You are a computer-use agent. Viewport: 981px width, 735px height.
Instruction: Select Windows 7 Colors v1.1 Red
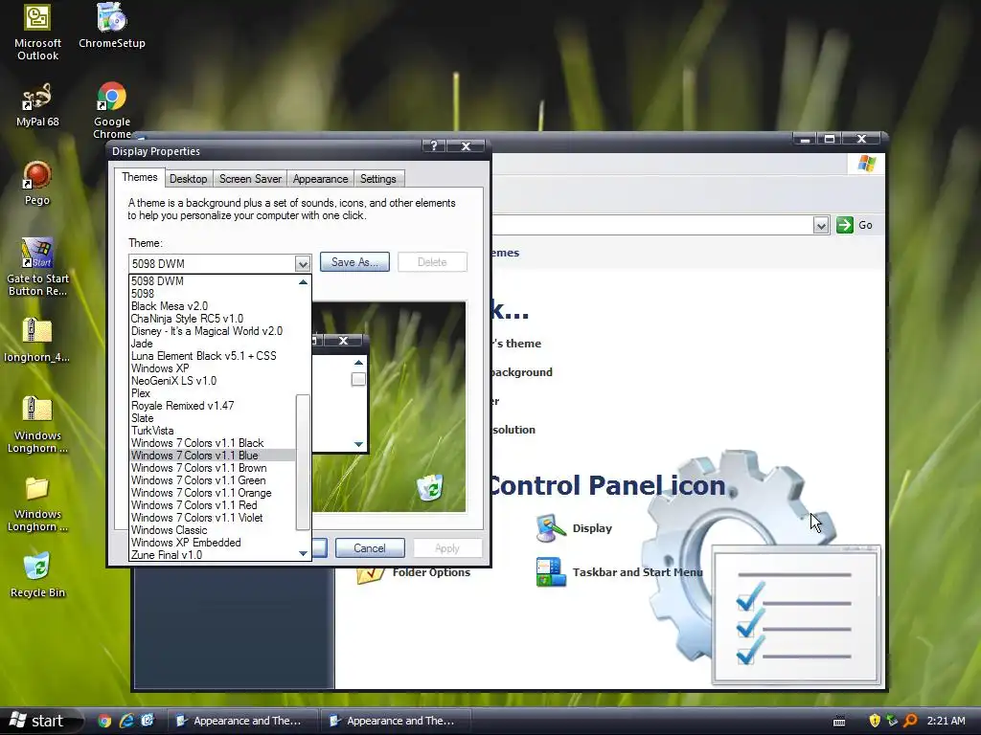[213, 505]
